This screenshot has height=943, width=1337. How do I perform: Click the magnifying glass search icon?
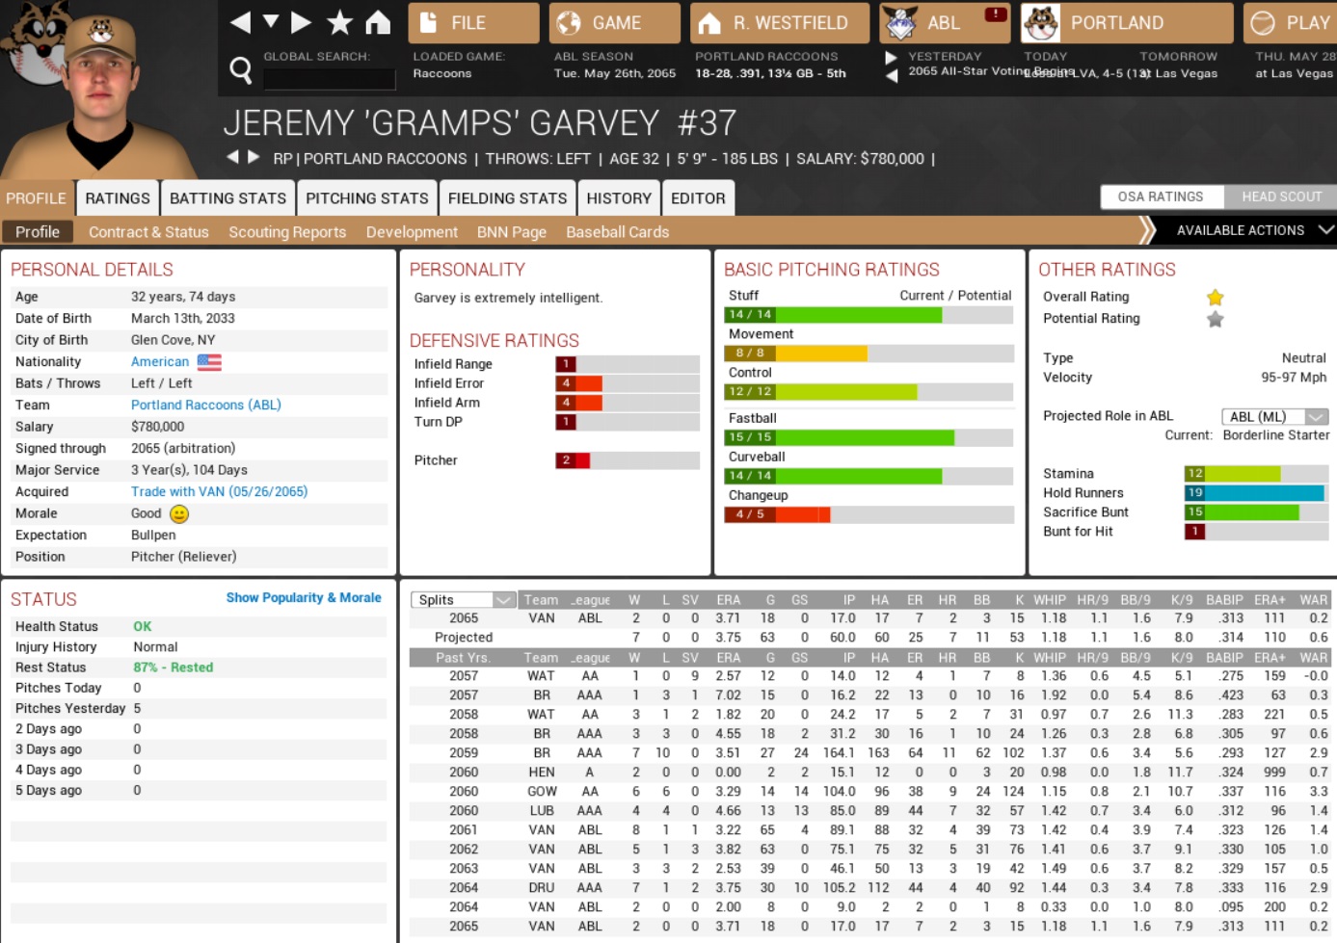(241, 69)
